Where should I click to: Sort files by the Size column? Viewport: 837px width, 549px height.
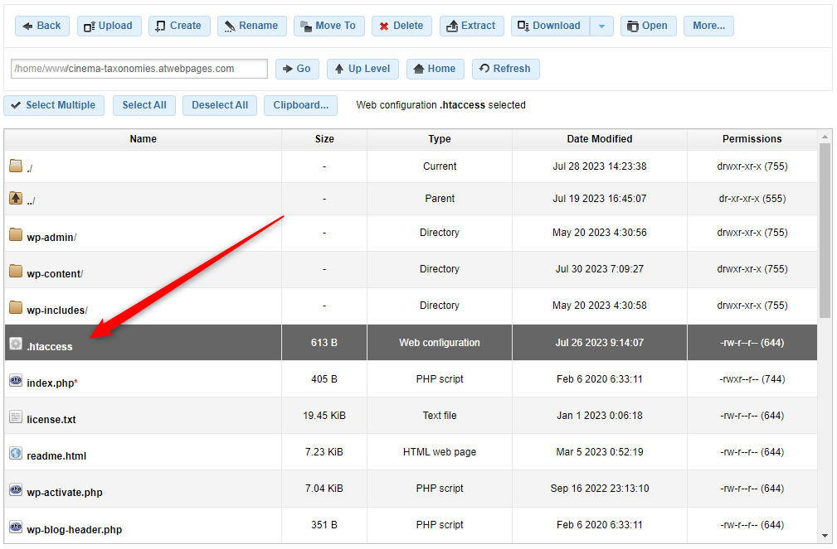point(324,139)
